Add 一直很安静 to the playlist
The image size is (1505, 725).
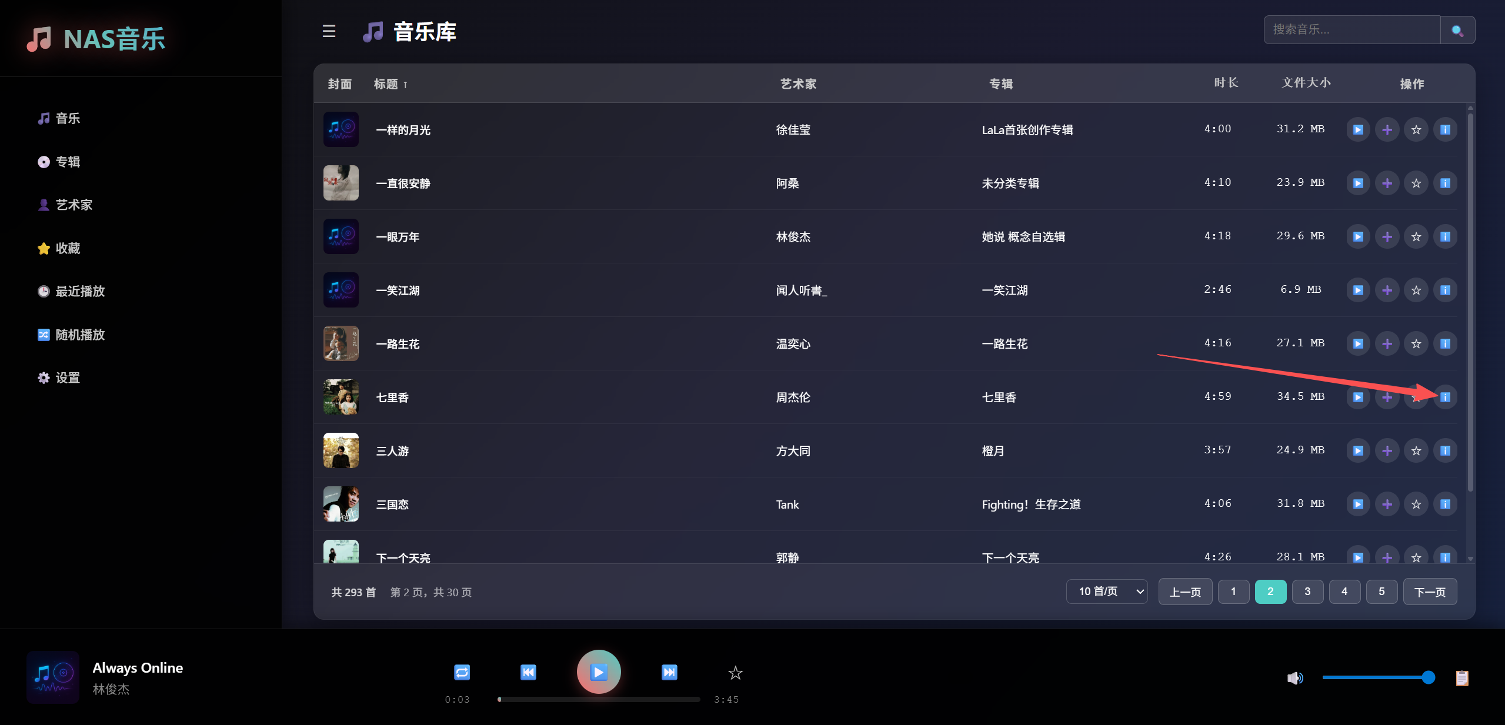coord(1387,183)
